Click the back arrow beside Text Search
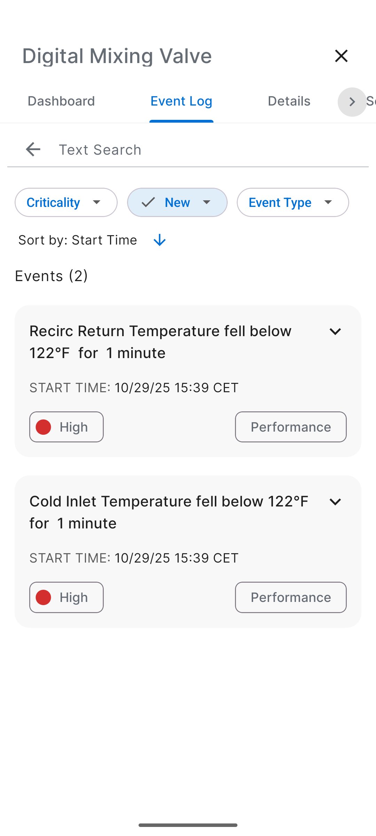This screenshot has width=376, height=836. [33, 149]
